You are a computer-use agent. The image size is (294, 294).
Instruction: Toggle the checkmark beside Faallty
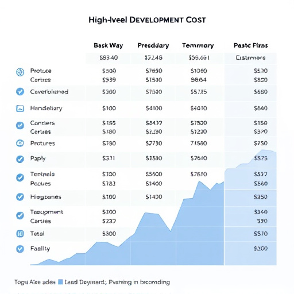pyautogui.click(x=20, y=249)
